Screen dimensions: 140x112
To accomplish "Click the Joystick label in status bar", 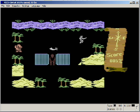I will 111,109.
